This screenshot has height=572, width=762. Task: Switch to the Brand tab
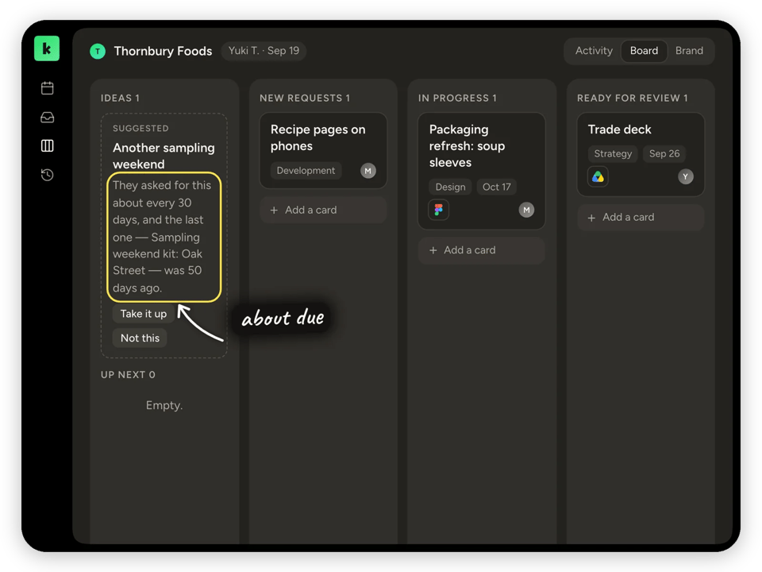pos(689,51)
